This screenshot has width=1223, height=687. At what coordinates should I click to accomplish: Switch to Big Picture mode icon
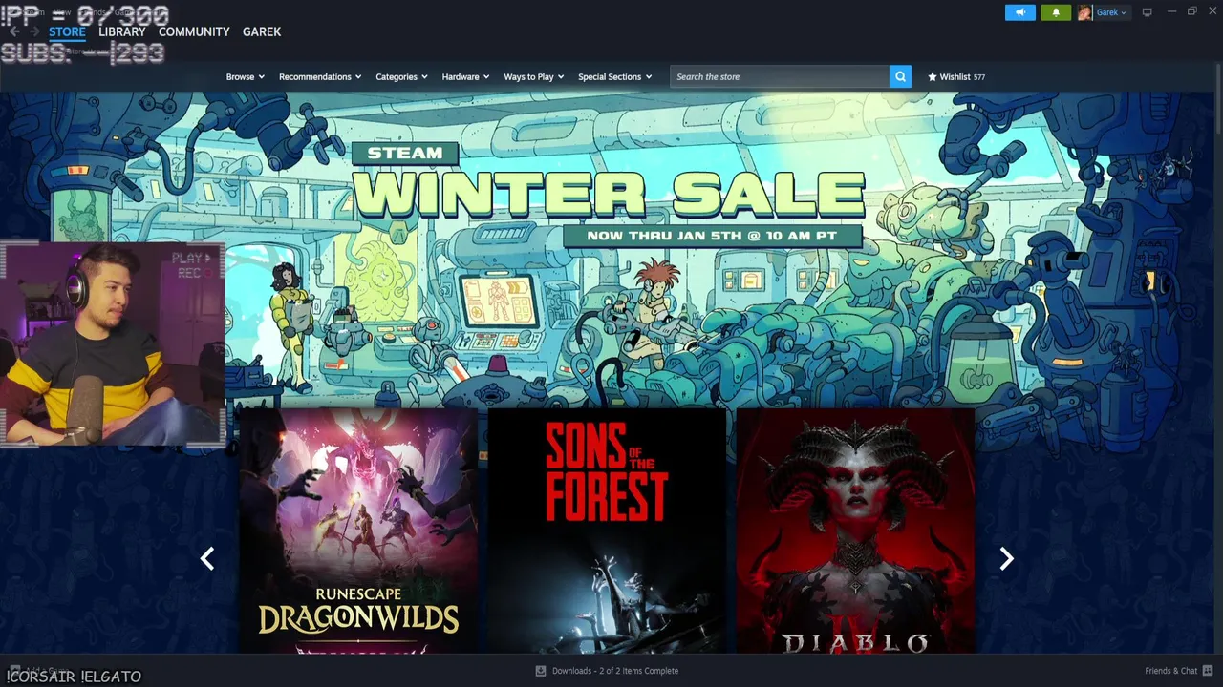tap(1148, 12)
